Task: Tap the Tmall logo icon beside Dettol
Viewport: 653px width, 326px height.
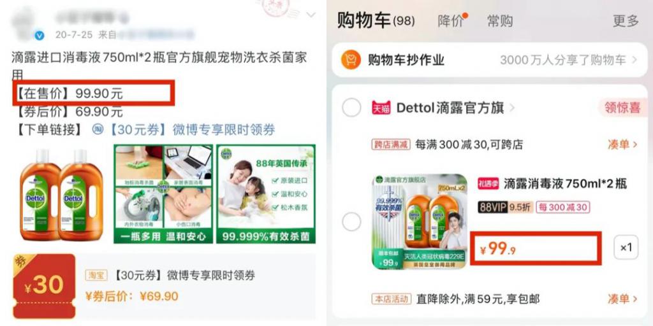Action: [381, 108]
